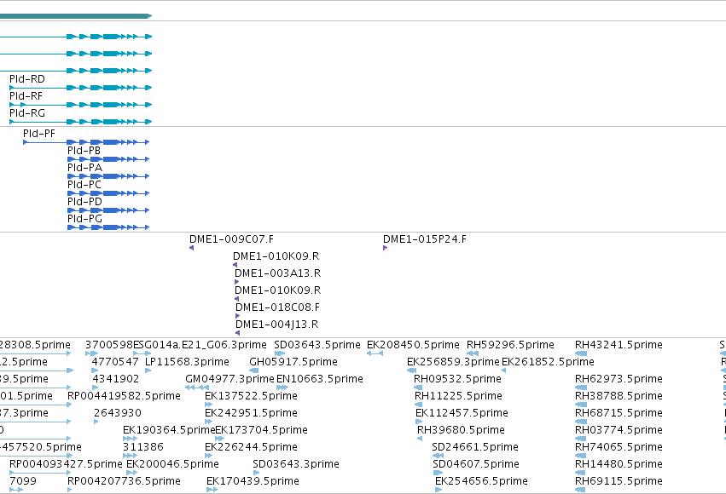Select the 311386 label

143,447
